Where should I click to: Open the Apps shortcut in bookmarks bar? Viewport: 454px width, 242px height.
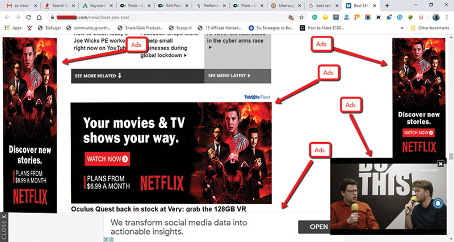pyautogui.click(x=12, y=27)
